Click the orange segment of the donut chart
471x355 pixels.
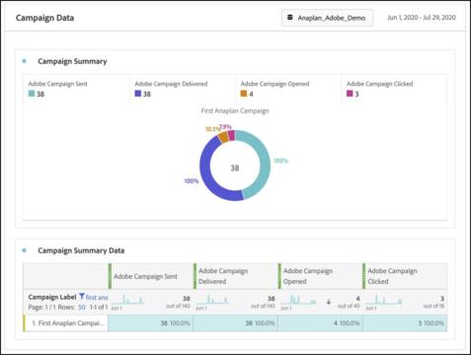click(x=223, y=137)
